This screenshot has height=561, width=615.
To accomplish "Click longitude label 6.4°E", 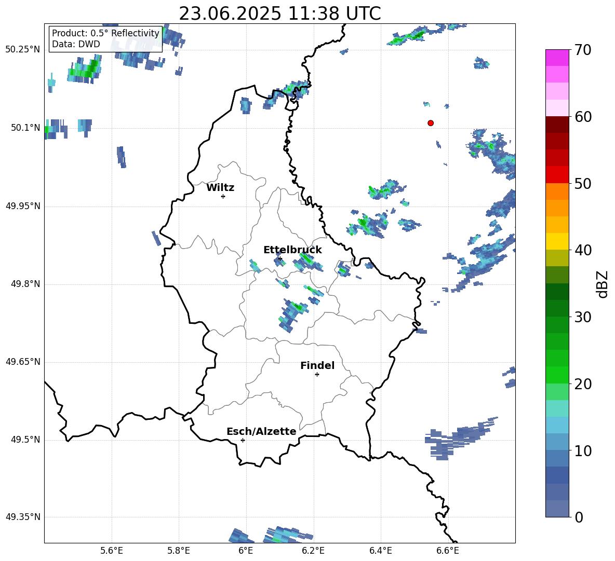I will [x=380, y=551].
